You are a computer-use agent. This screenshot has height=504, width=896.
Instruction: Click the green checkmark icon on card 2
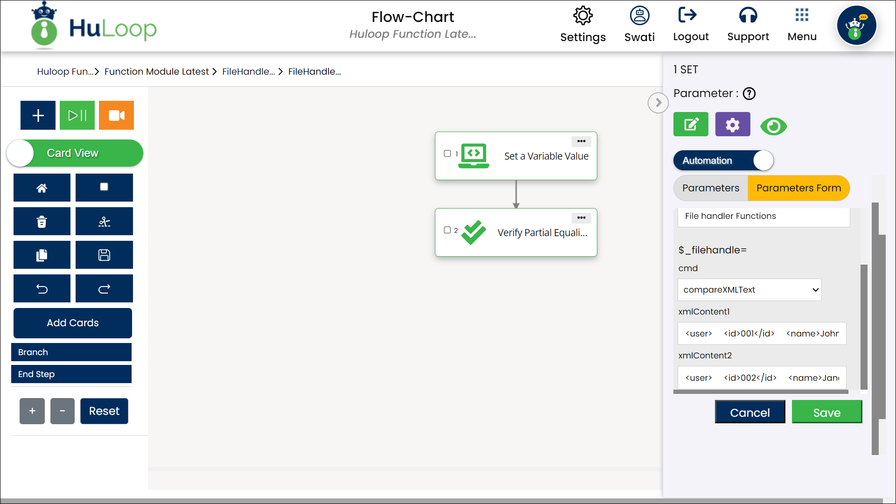pyautogui.click(x=474, y=232)
